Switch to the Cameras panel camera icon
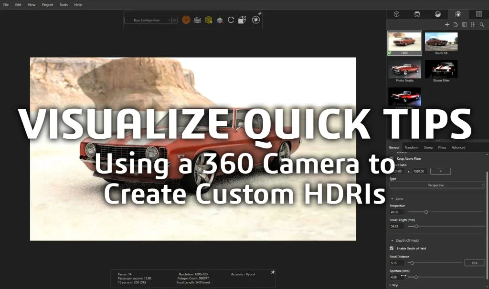The height and width of the screenshot is (289, 489). 457,14
